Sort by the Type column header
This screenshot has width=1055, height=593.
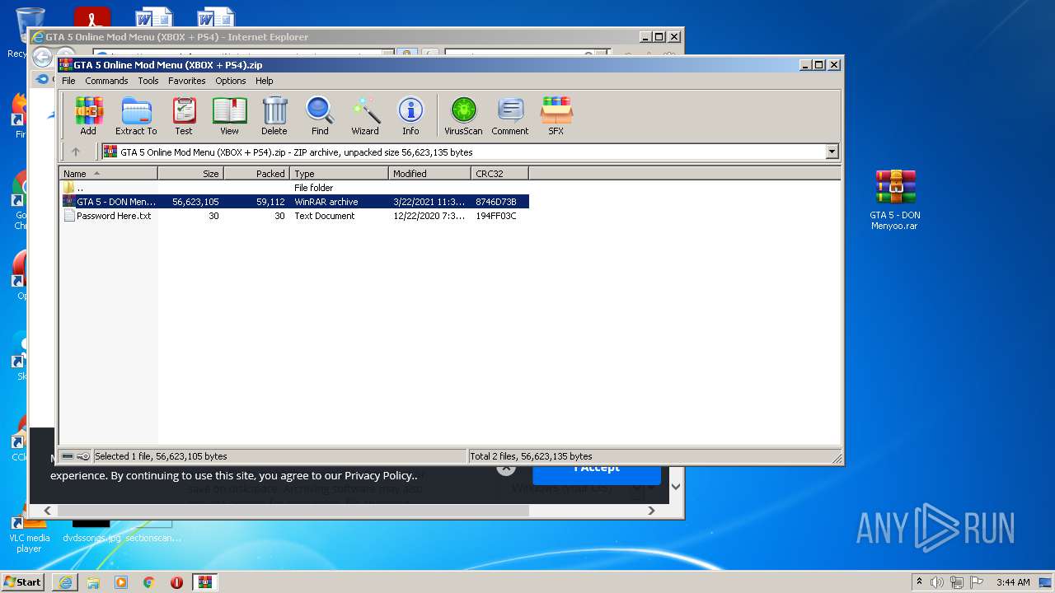pos(339,174)
